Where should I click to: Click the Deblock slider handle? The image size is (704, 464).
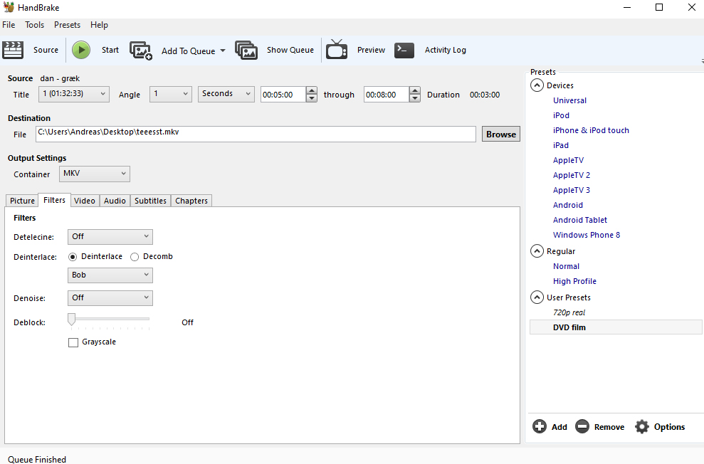tap(71, 319)
